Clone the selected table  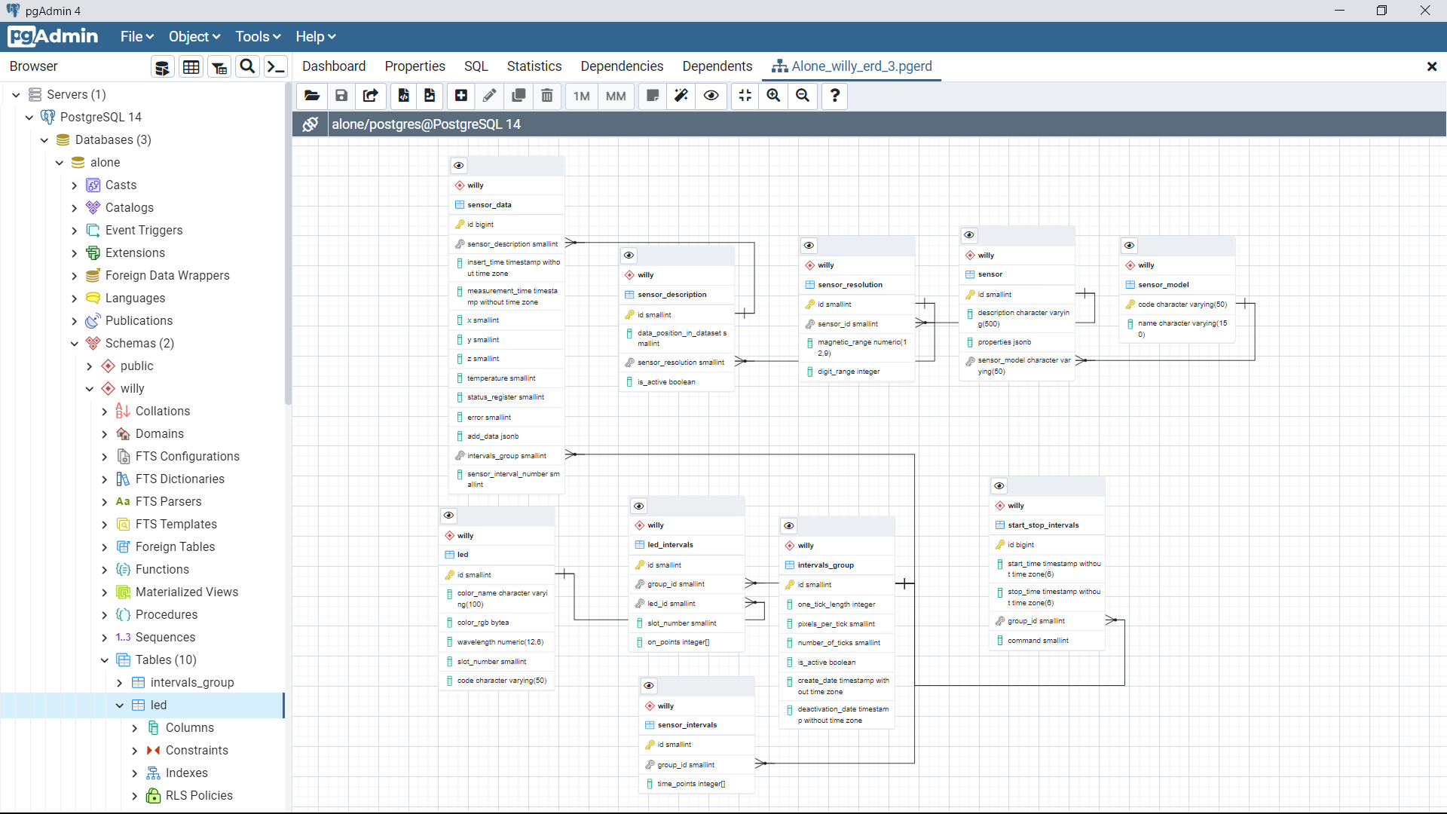point(519,96)
